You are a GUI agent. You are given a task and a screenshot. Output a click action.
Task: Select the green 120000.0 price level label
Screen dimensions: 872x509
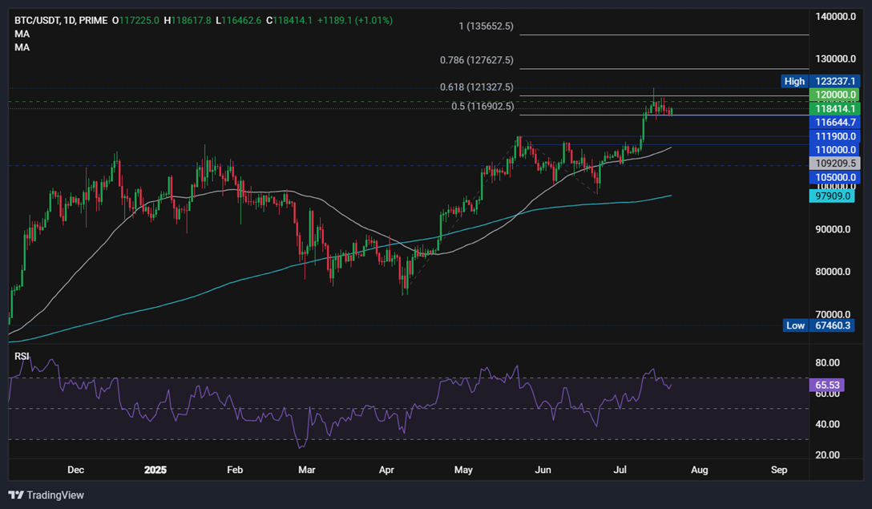[x=834, y=95]
